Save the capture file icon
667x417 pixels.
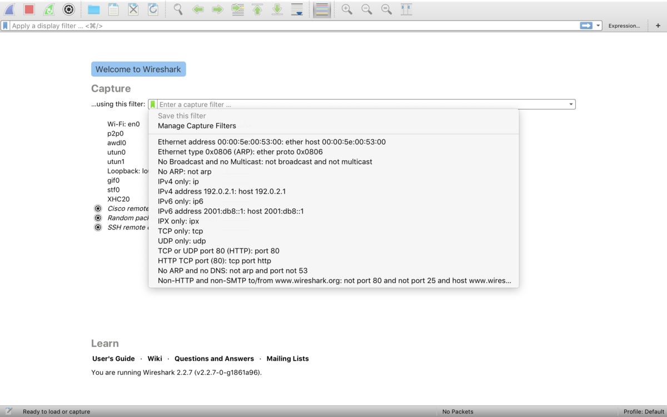113,9
